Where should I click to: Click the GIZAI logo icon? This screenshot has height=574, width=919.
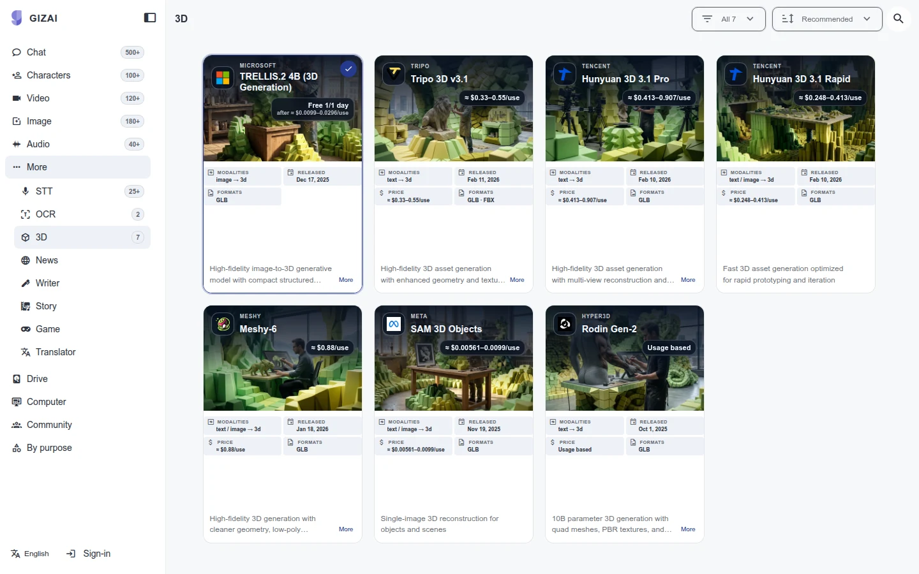click(17, 18)
